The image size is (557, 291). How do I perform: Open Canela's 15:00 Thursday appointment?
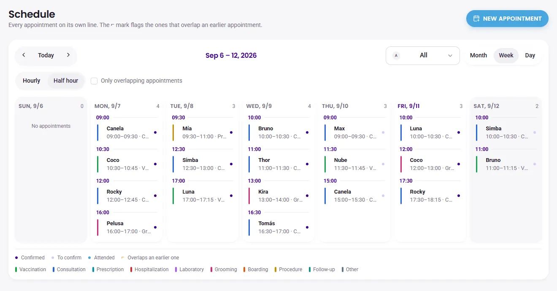click(x=354, y=196)
